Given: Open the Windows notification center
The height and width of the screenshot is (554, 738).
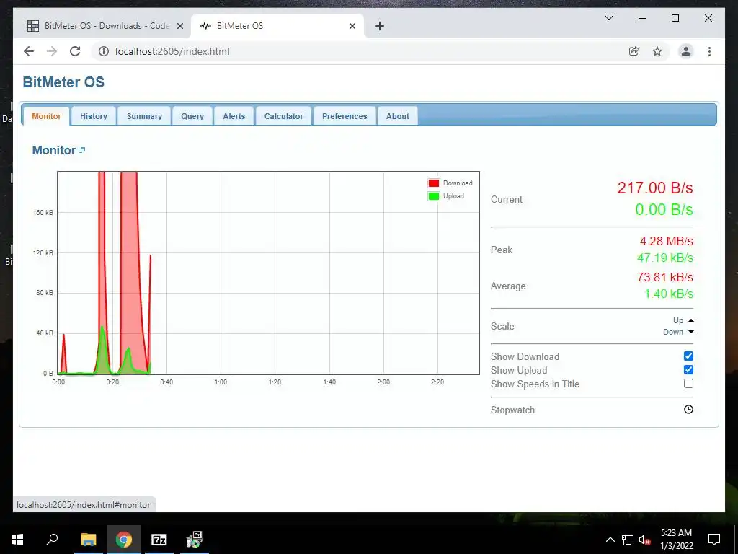Looking at the screenshot, I should (714, 540).
